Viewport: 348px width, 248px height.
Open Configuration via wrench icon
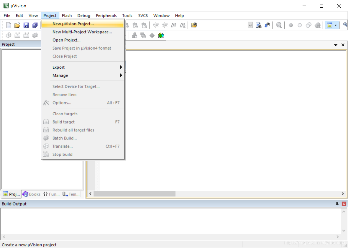point(345,25)
